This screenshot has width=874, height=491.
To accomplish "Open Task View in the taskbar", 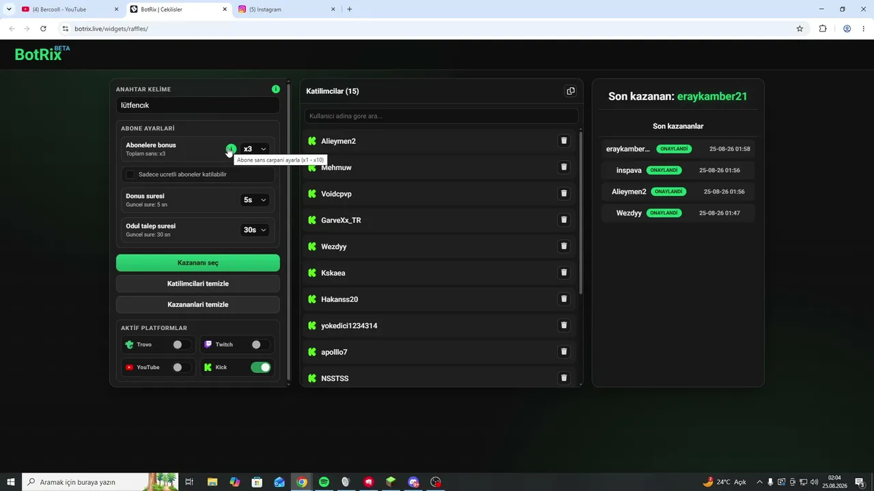I will pos(189,482).
